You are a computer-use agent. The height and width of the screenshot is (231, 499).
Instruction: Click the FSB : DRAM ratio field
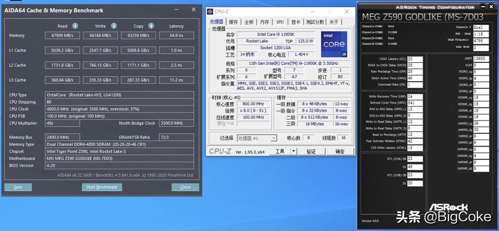pyautogui.click(x=481, y=34)
